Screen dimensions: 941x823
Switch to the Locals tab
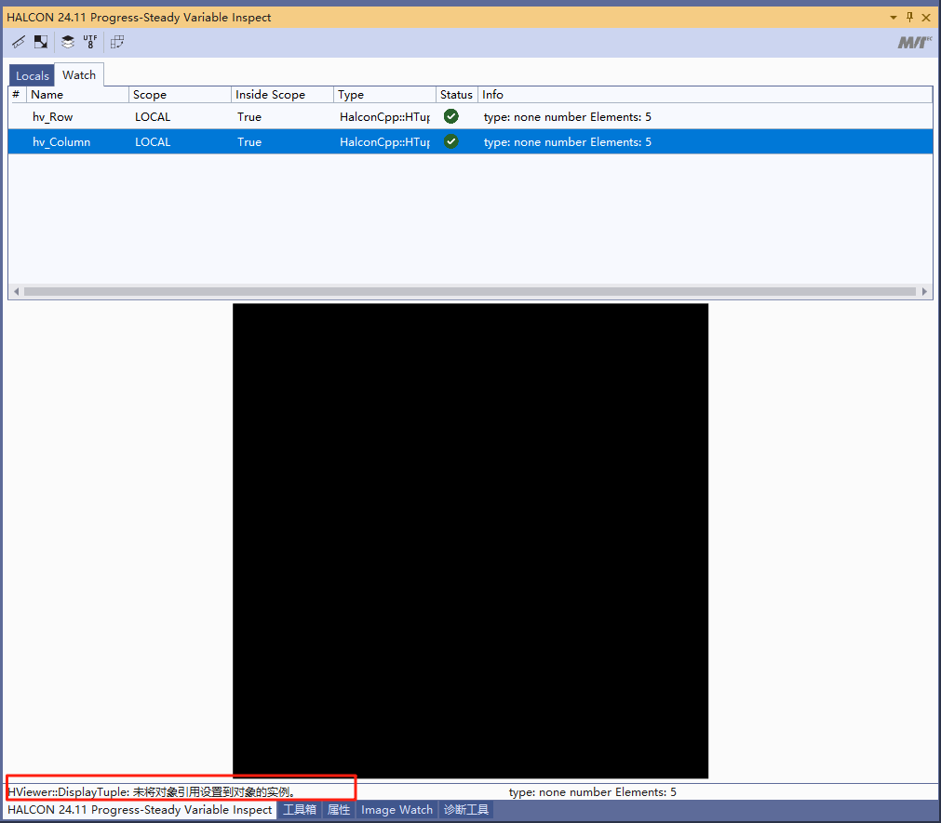coord(32,75)
